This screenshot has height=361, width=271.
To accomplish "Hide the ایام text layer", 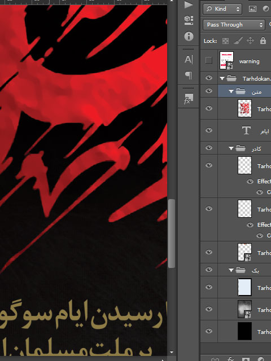I will (x=209, y=130).
